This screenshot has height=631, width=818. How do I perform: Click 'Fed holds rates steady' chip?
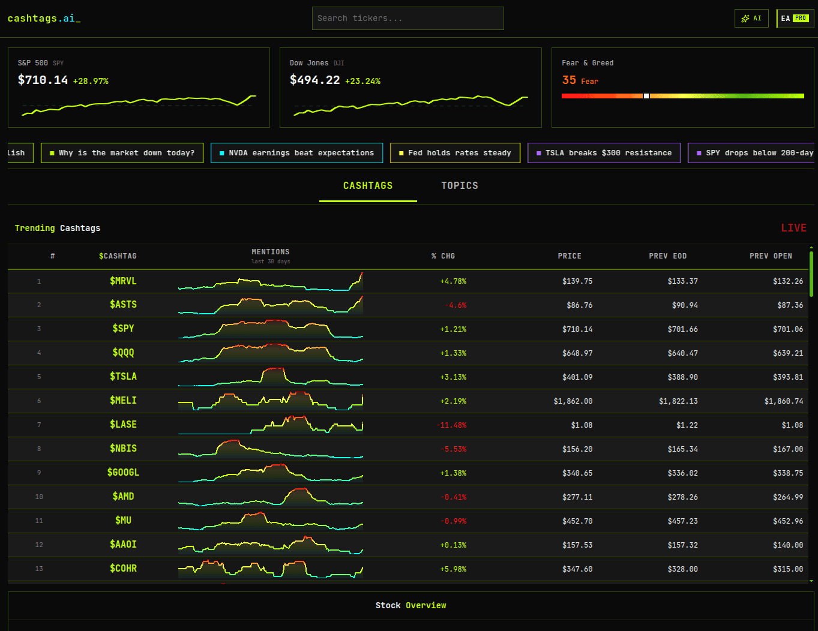click(x=455, y=153)
